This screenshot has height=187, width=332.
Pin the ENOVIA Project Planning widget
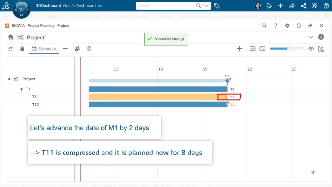pos(310,26)
